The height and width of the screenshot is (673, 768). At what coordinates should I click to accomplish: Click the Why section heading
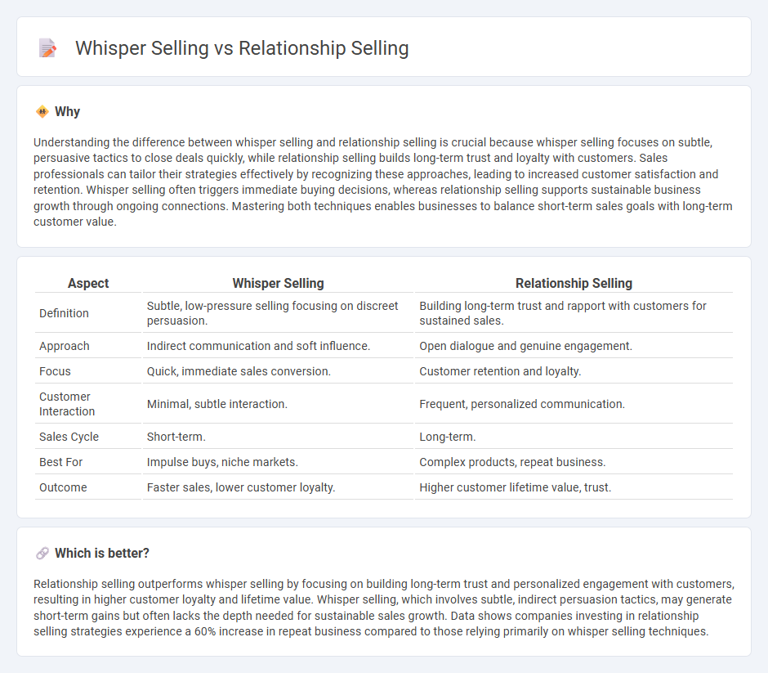tap(67, 112)
